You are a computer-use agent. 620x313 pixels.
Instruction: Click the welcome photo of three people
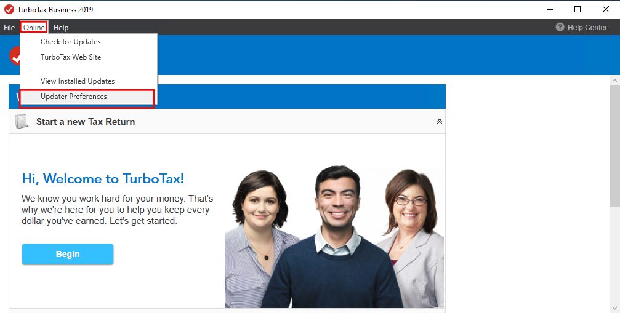[x=334, y=237]
